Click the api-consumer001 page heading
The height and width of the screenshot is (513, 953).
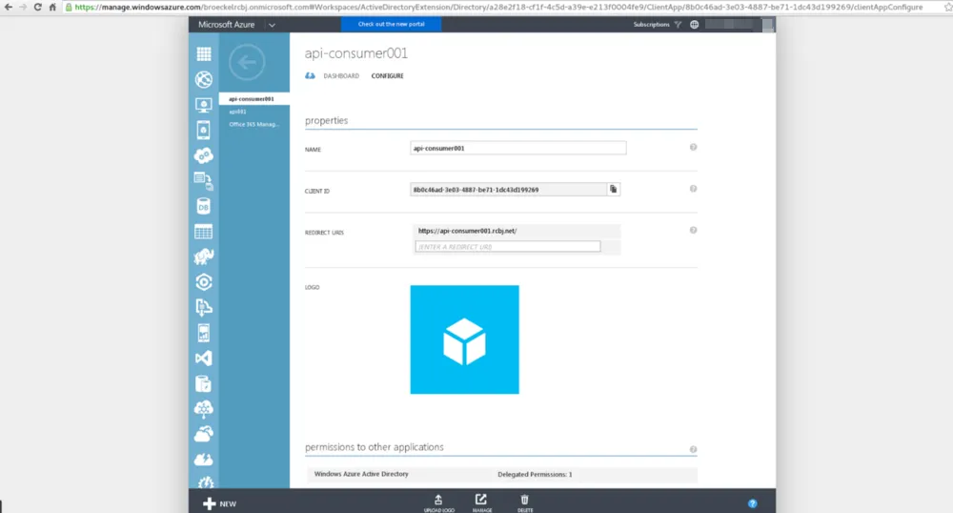[x=356, y=53]
